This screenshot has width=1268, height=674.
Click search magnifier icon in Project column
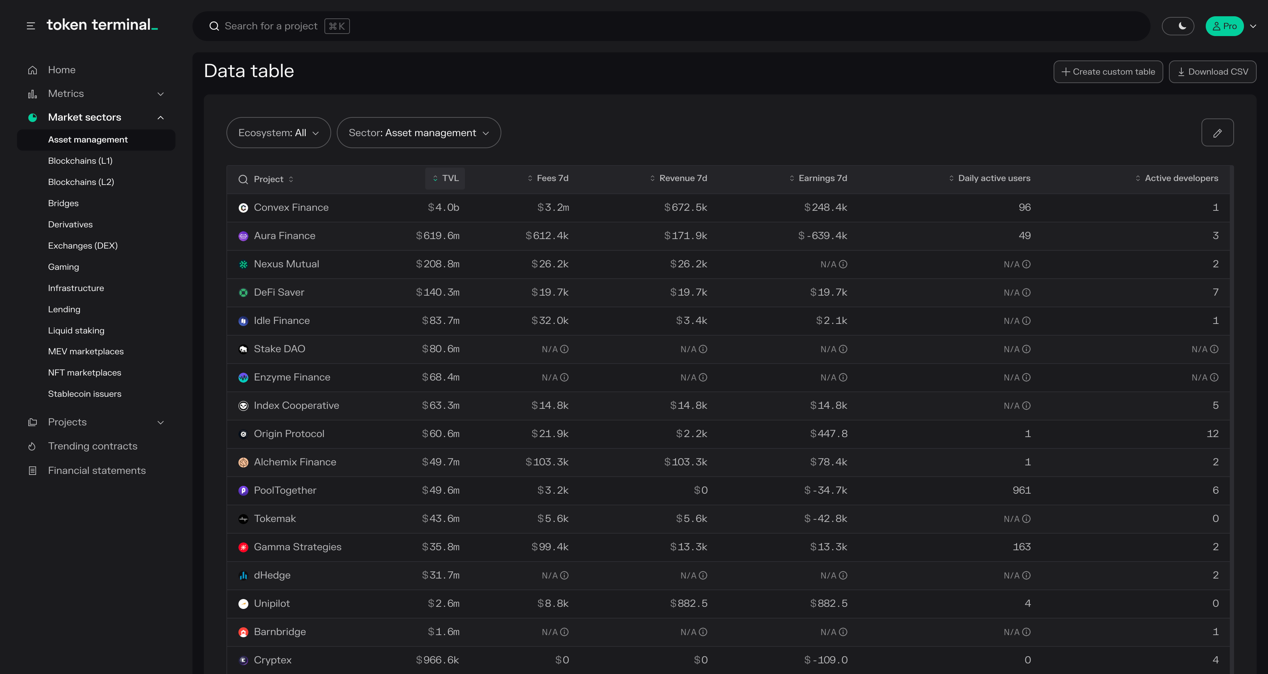click(x=243, y=180)
